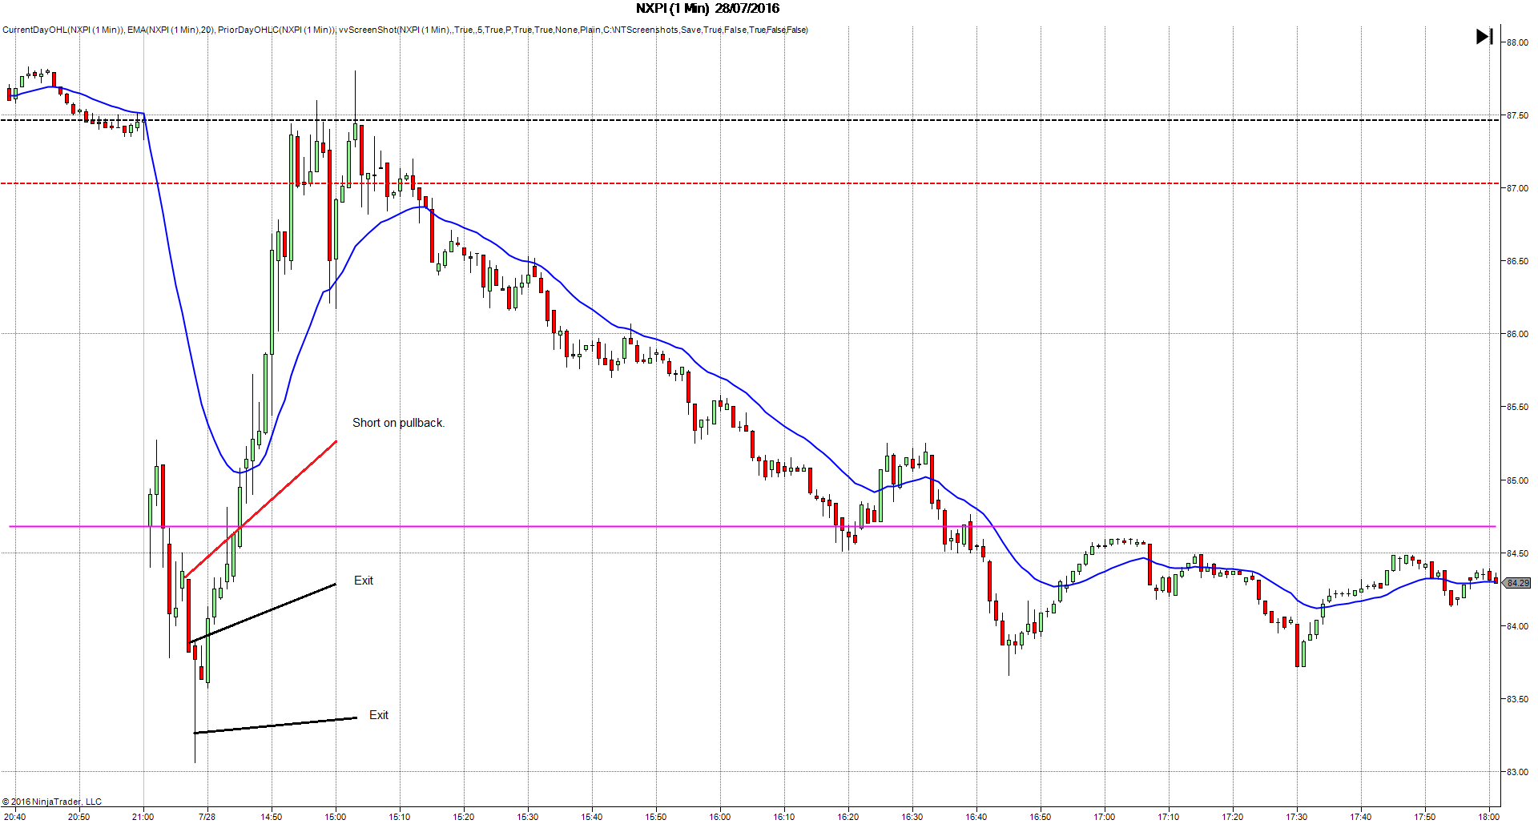Click the 85.50 price axis label
Image resolution: width=1538 pixels, height=828 pixels.
coord(1517,407)
